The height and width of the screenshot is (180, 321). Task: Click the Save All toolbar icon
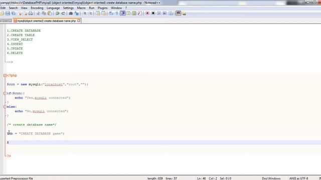[x=14, y=13]
